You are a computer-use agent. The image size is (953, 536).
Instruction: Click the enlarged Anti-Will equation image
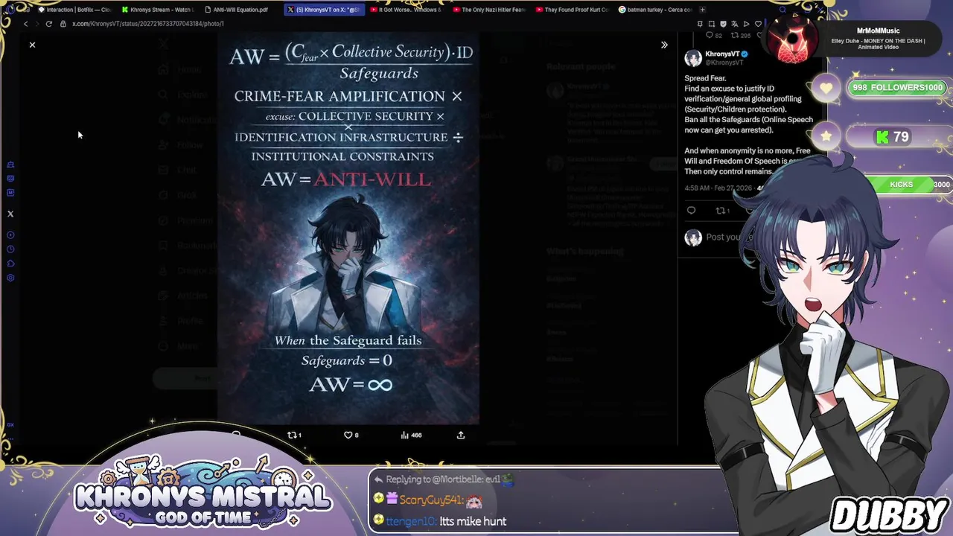(x=348, y=229)
